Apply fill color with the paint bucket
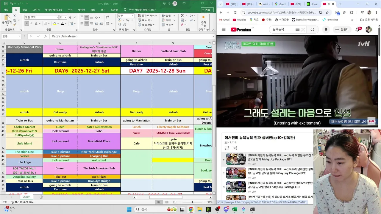 (x=54, y=23)
